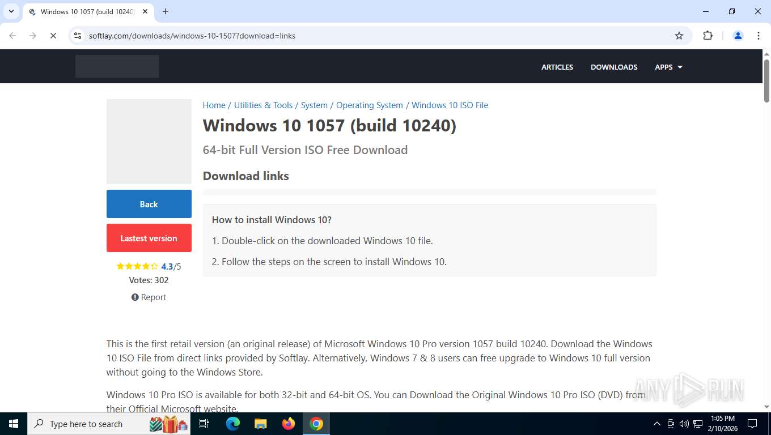
Task: Follow the Home breadcrumb link
Action: tap(214, 105)
